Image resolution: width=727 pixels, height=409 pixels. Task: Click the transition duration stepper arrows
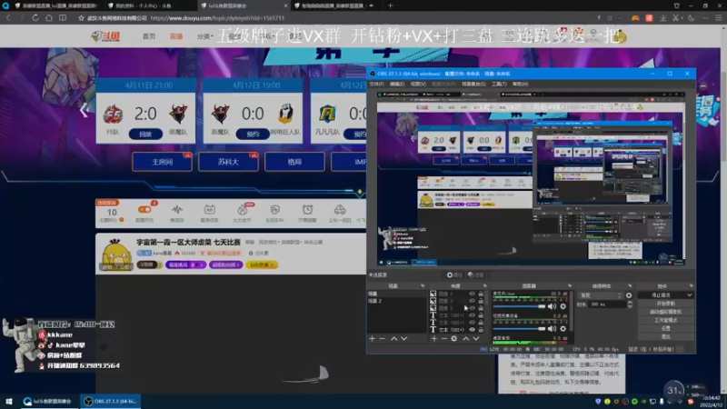[630, 304]
